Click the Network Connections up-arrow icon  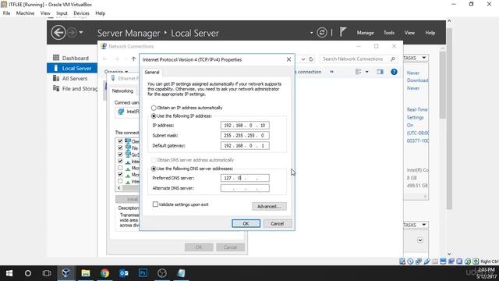133,59
